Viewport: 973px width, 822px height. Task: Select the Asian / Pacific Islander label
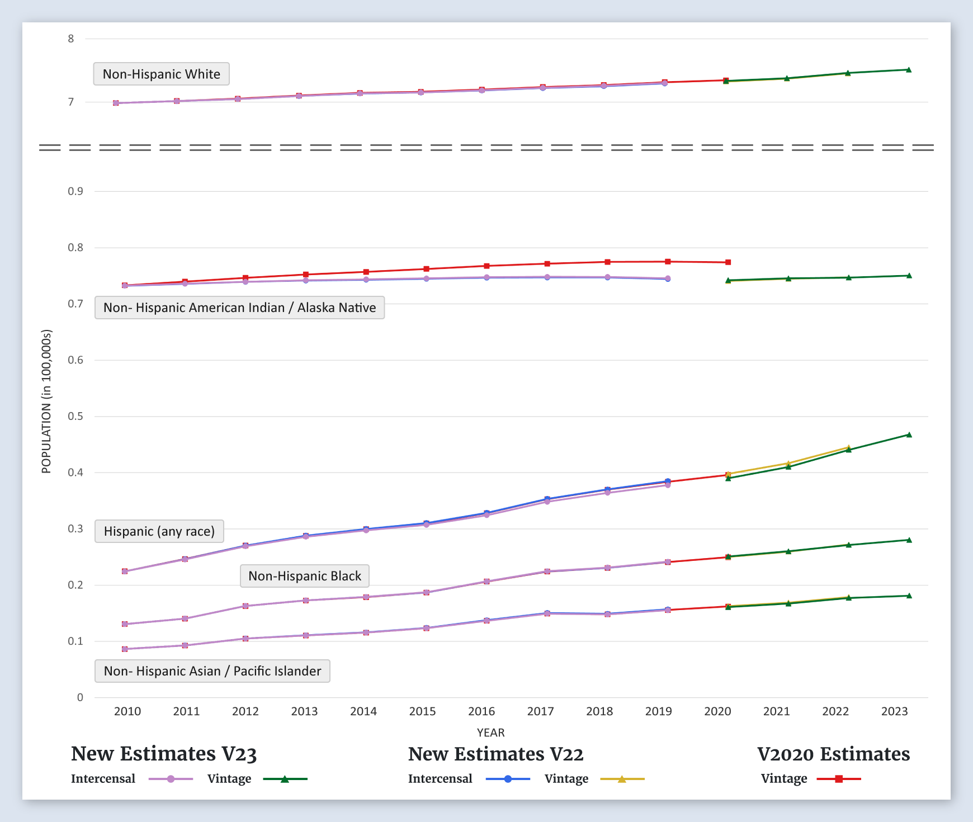click(212, 671)
